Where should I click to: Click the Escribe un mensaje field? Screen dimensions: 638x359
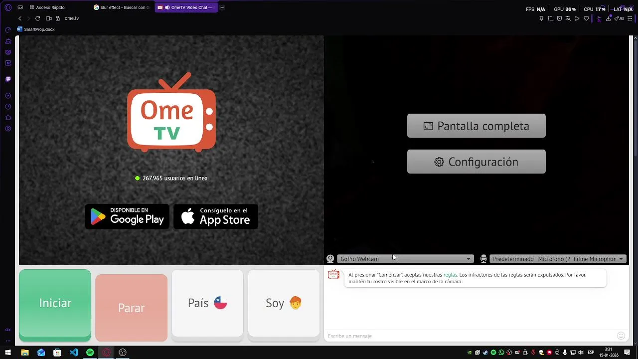471,336
